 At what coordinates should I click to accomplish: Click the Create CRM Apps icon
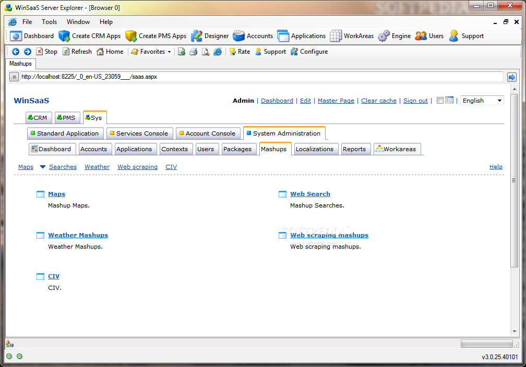pyautogui.click(x=64, y=36)
